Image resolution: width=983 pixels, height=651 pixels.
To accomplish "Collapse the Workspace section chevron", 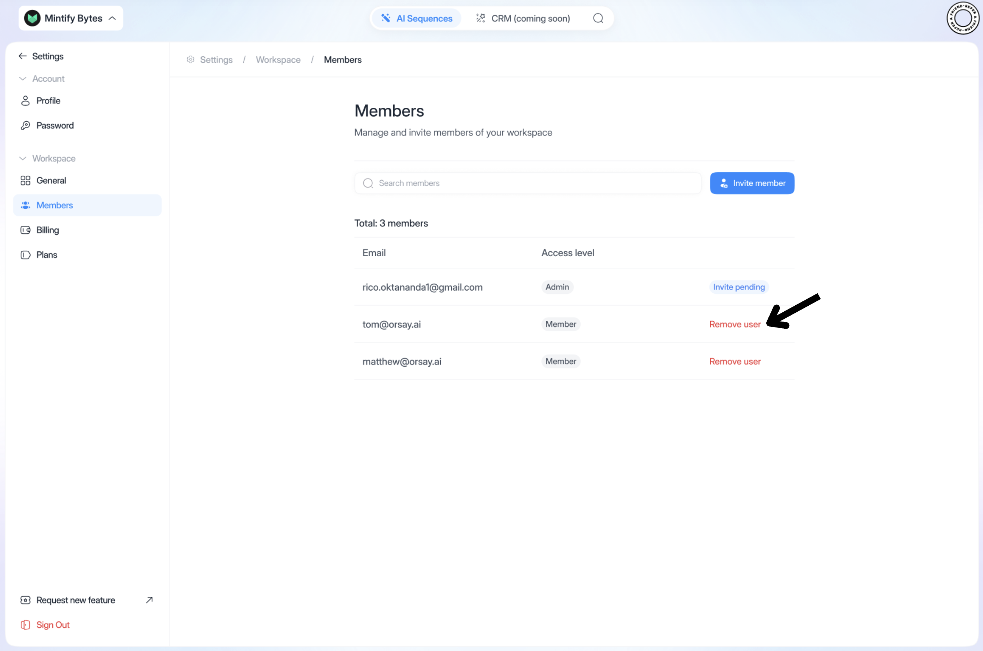I will (x=23, y=159).
